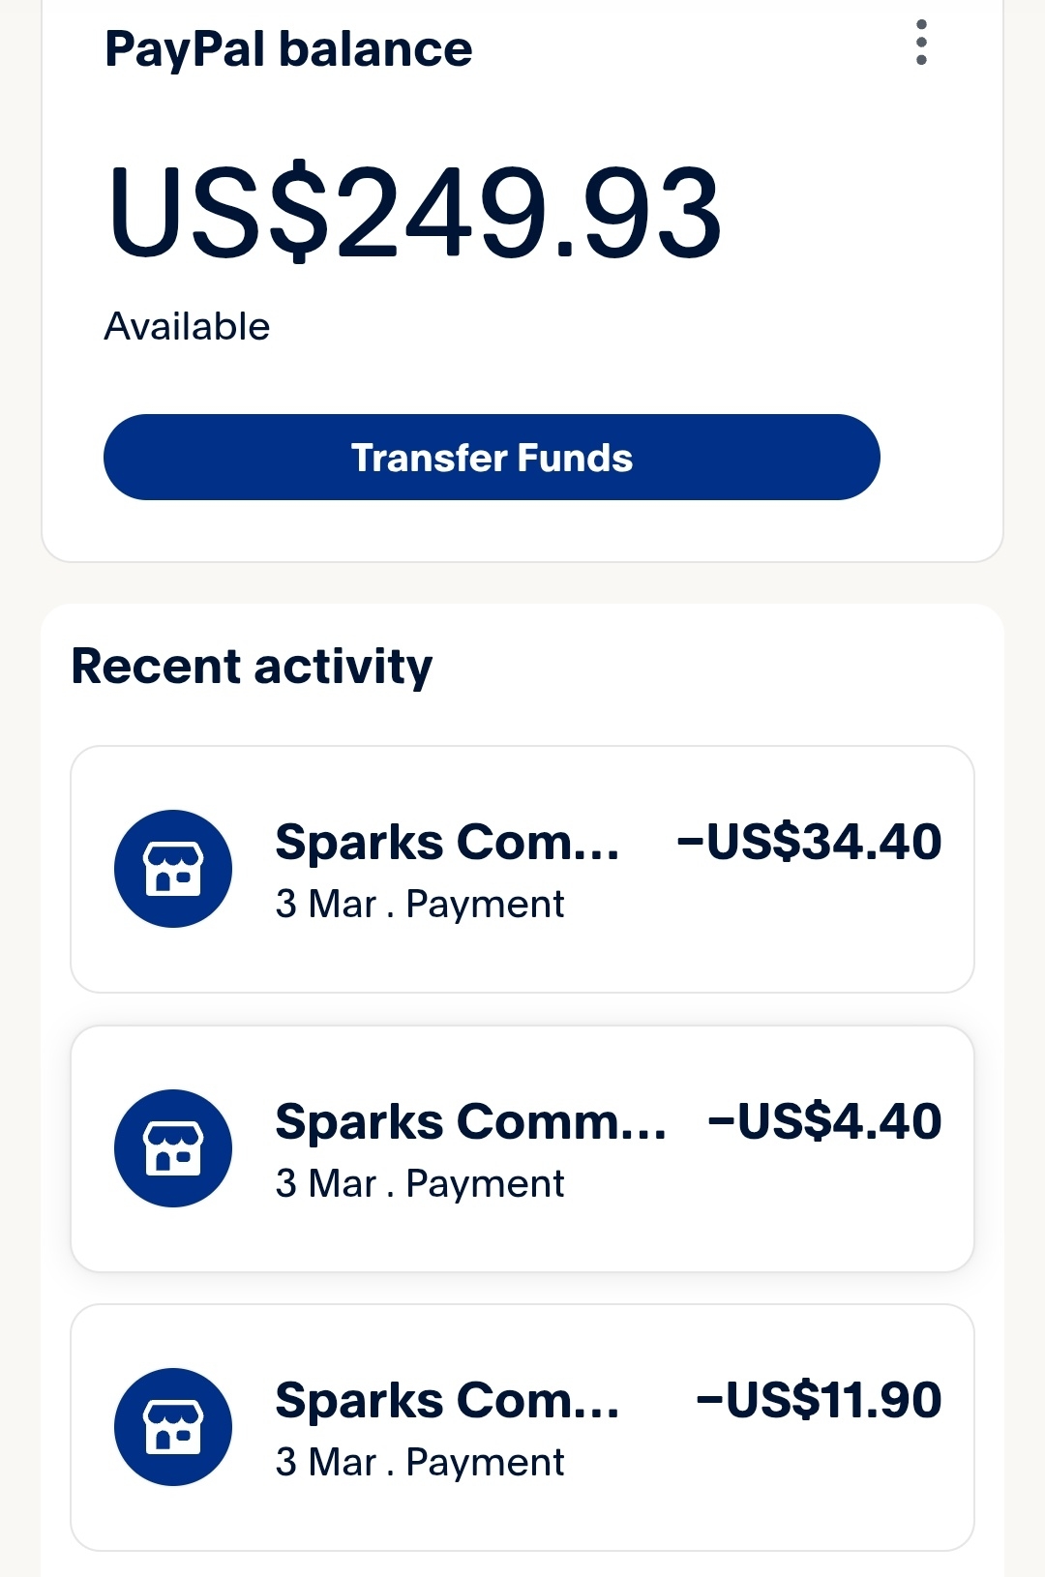The height and width of the screenshot is (1577, 1045).
Task: Tap the Available label under the balance
Action: pyautogui.click(x=187, y=327)
